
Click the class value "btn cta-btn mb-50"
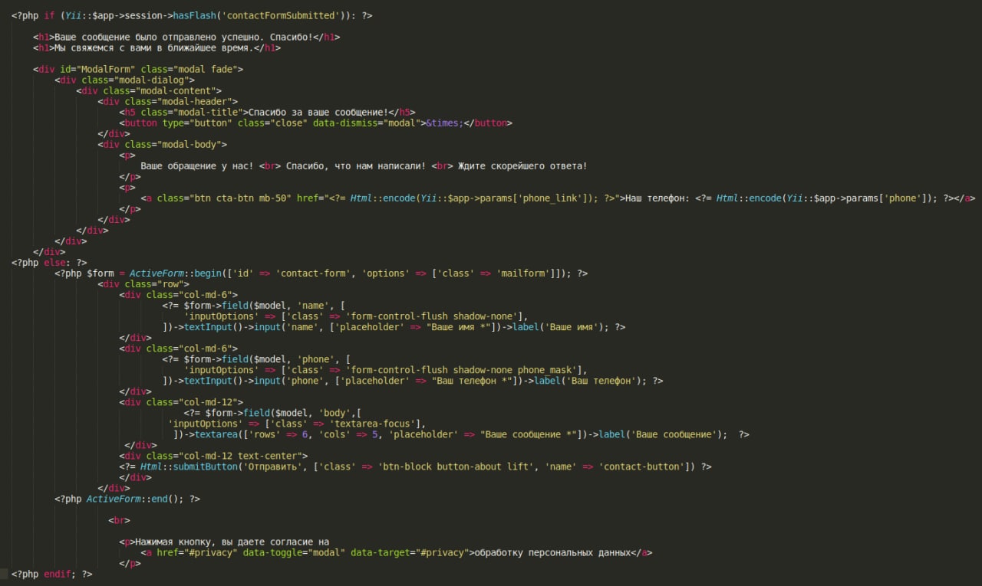tap(240, 198)
